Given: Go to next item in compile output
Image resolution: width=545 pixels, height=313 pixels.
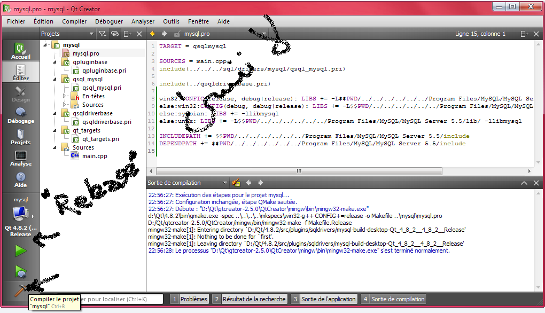Looking at the screenshot, I should pyautogui.click(x=260, y=183).
